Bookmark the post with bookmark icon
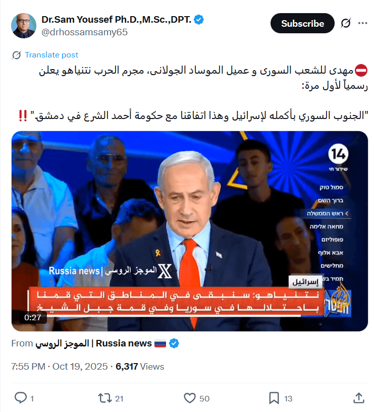 coord(274,398)
